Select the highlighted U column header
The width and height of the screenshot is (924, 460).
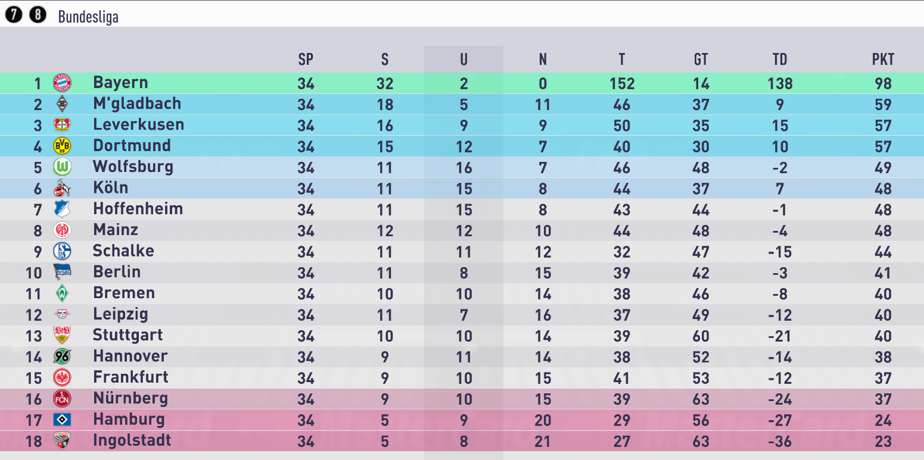coord(463,60)
